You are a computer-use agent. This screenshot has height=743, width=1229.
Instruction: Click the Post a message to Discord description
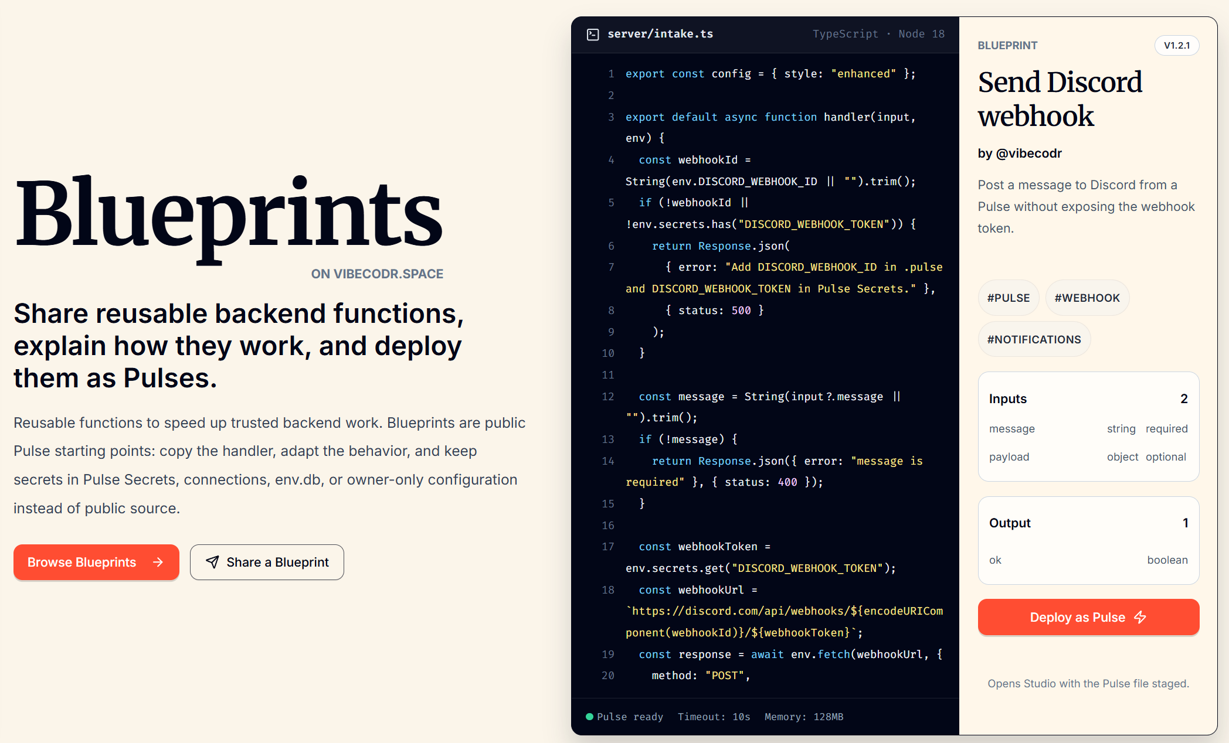click(x=1086, y=207)
